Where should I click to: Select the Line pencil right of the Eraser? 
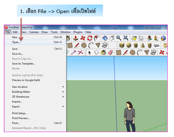click(x=125, y=52)
